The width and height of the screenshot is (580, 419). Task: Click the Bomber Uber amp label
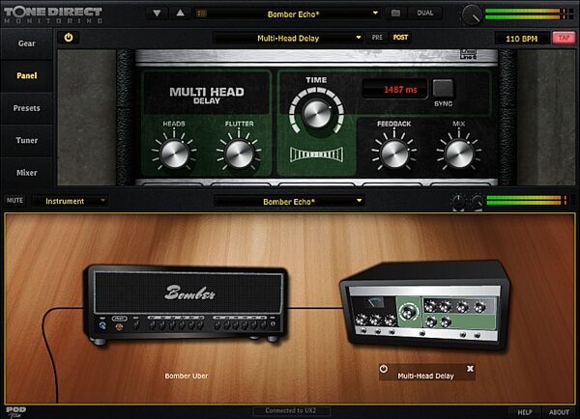coord(187,376)
